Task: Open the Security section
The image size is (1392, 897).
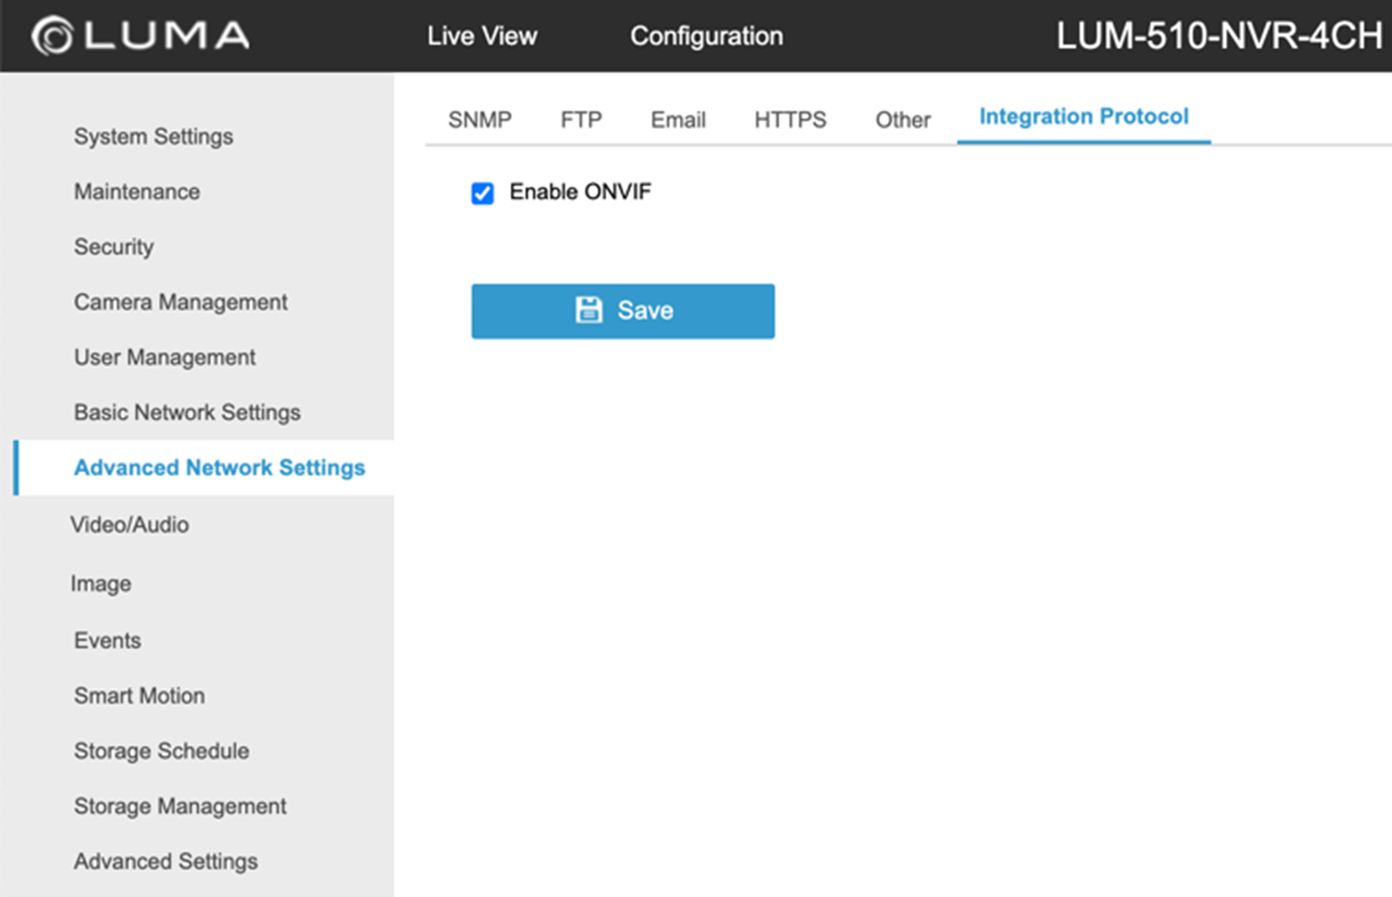Action: coord(113,246)
